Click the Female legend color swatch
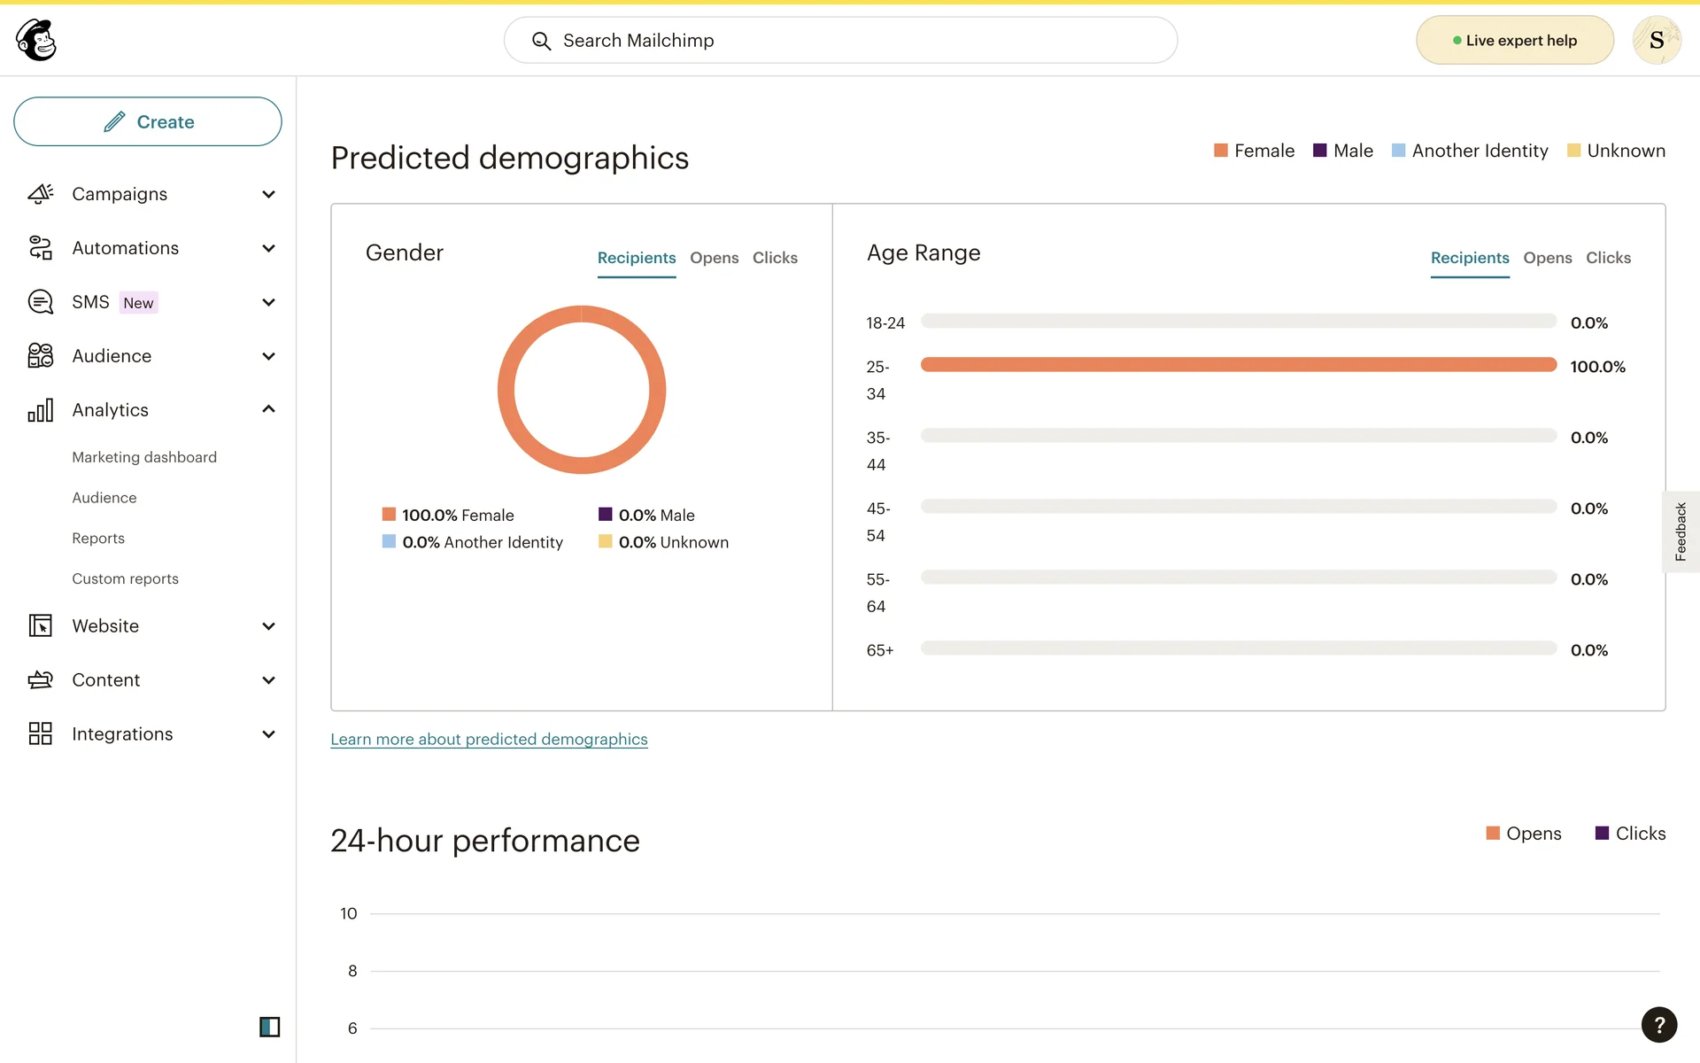Screen dimensions: 1700x1063 tap(1220, 151)
